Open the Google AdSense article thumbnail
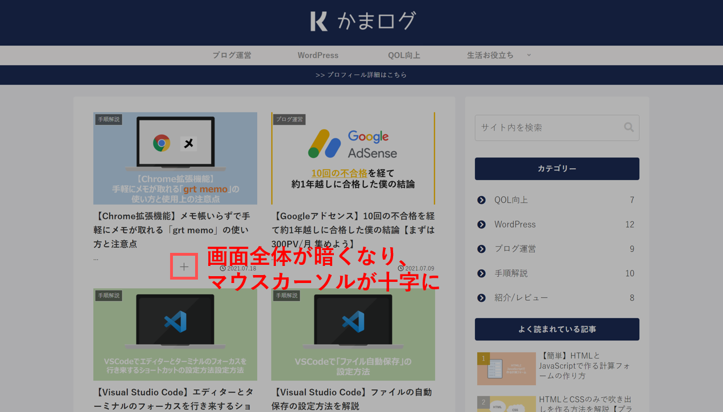Viewport: 723px width, 412px height. point(353,158)
